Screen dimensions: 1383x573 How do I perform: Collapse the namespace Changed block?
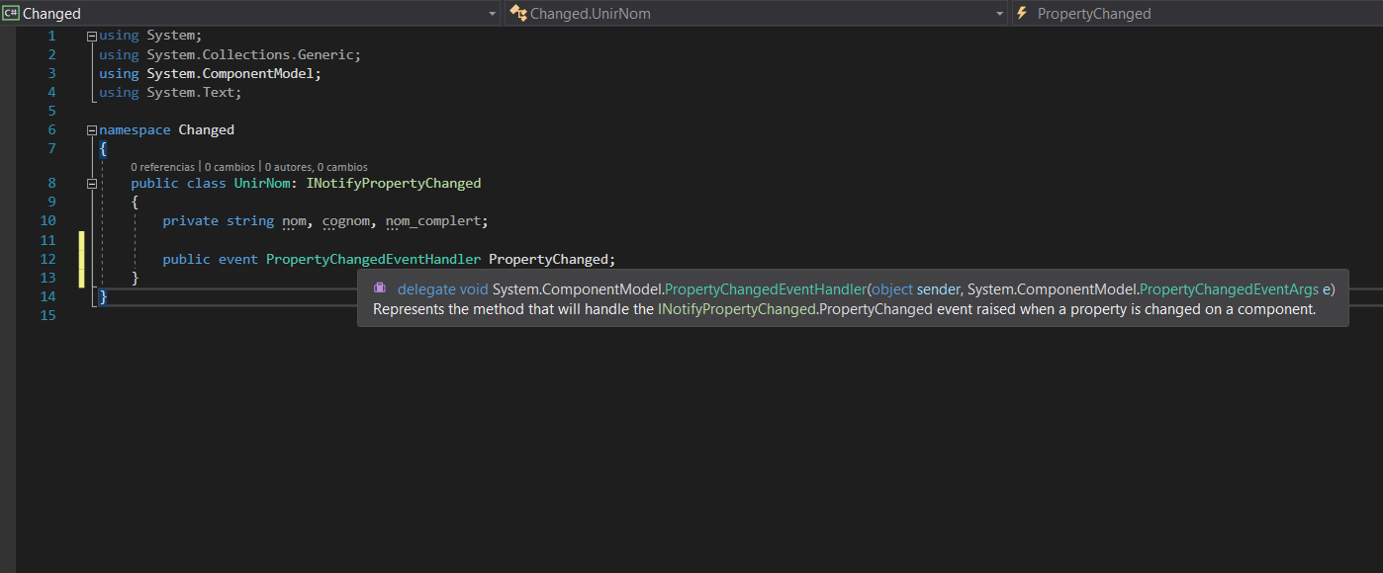coord(92,130)
